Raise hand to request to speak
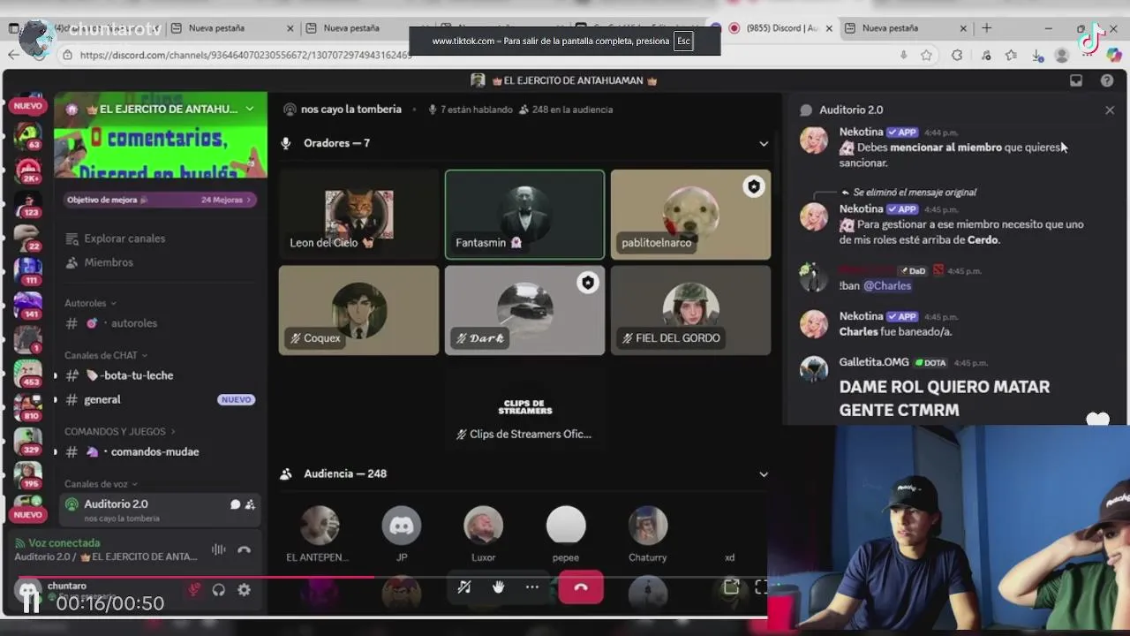 [498, 587]
